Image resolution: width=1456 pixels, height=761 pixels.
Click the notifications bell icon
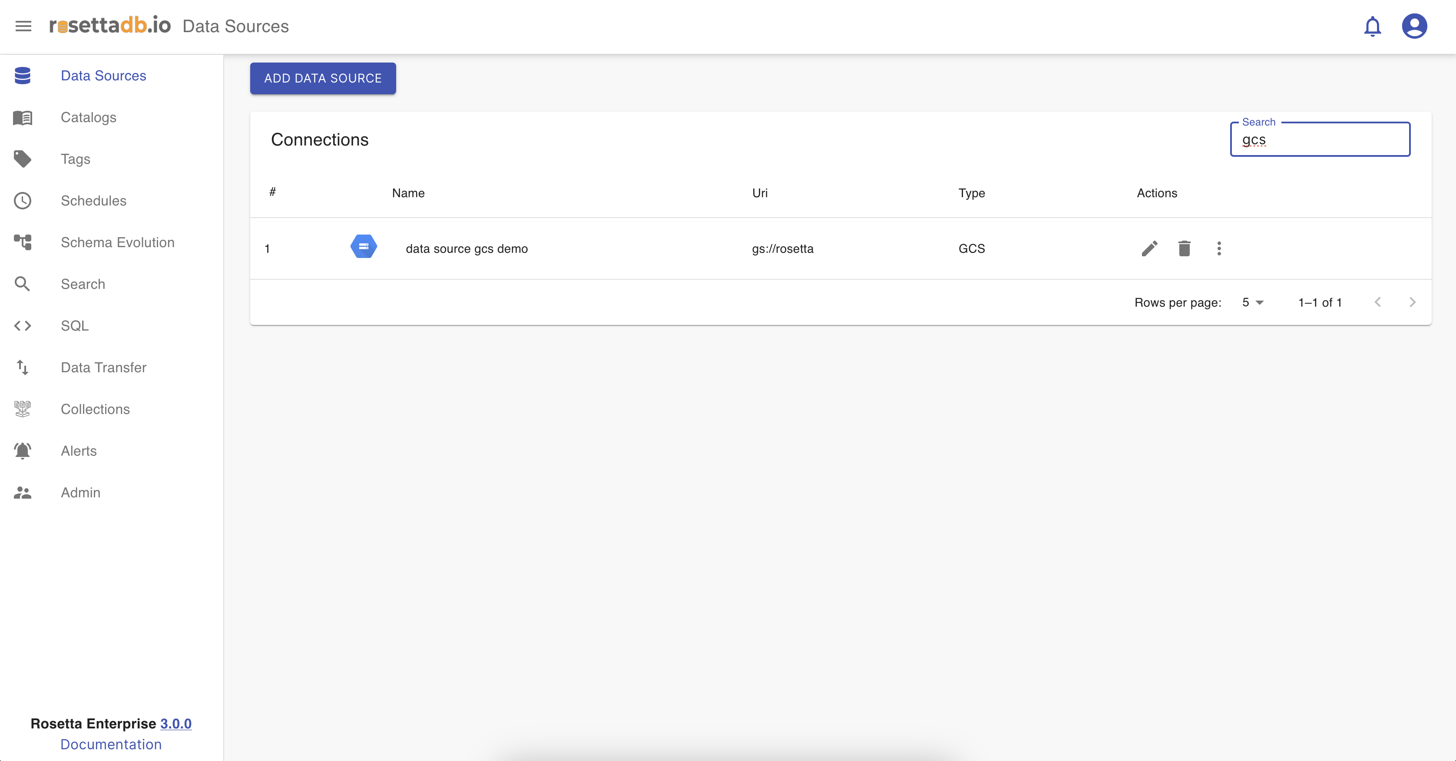click(x=1372, y=26)
